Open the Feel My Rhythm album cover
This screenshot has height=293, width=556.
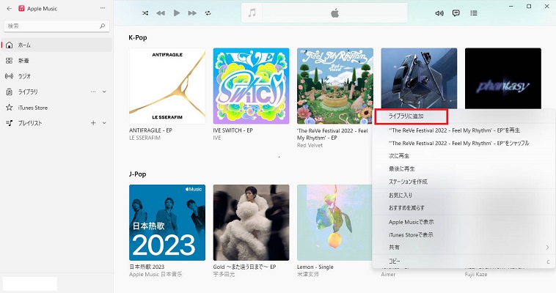click(335, 86)
